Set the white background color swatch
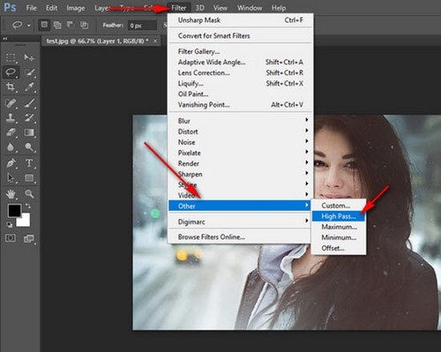Screen dimensions: 441x352 pyautogui.click(x=25, y=221)
